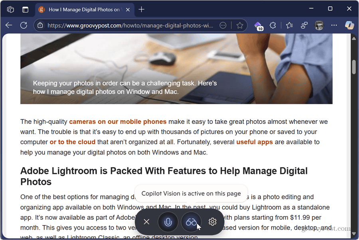Go back to the previous page
359x240 pixels.
pos(9,25)
